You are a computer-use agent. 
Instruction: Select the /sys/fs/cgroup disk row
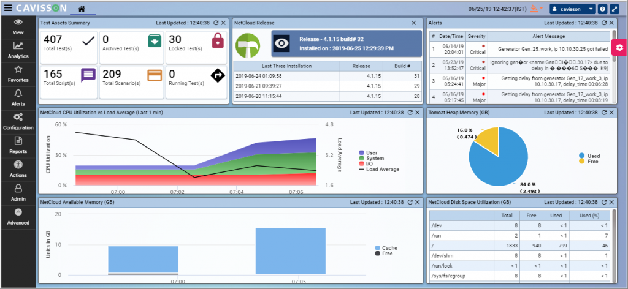(x=519, y=276)
